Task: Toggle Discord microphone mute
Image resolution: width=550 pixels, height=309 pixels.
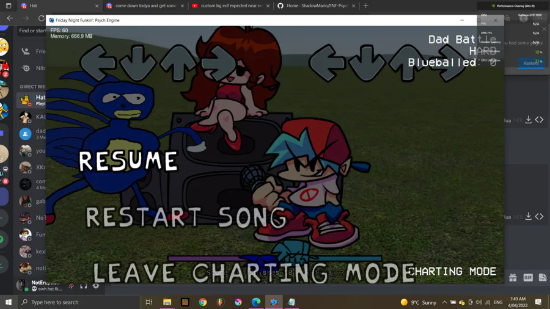Action: point(71,286)
